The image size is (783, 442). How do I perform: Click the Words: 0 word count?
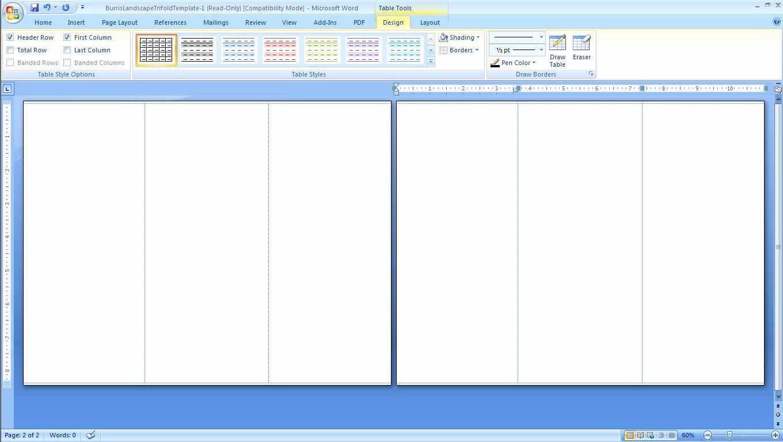(63, 435)
